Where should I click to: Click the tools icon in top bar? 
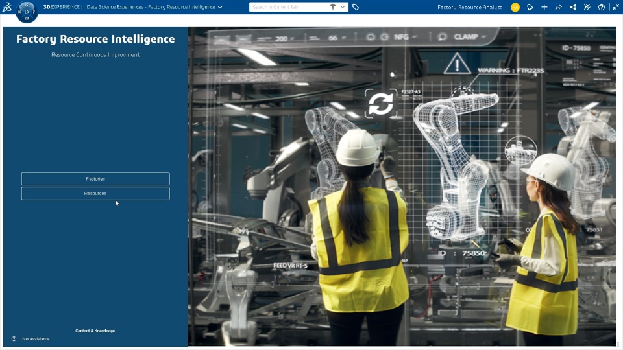pos(587,7)
